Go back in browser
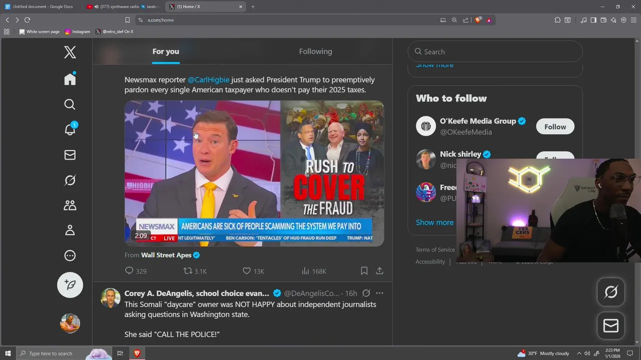Viewport: 641px width, 360px height. click(8, 20)
